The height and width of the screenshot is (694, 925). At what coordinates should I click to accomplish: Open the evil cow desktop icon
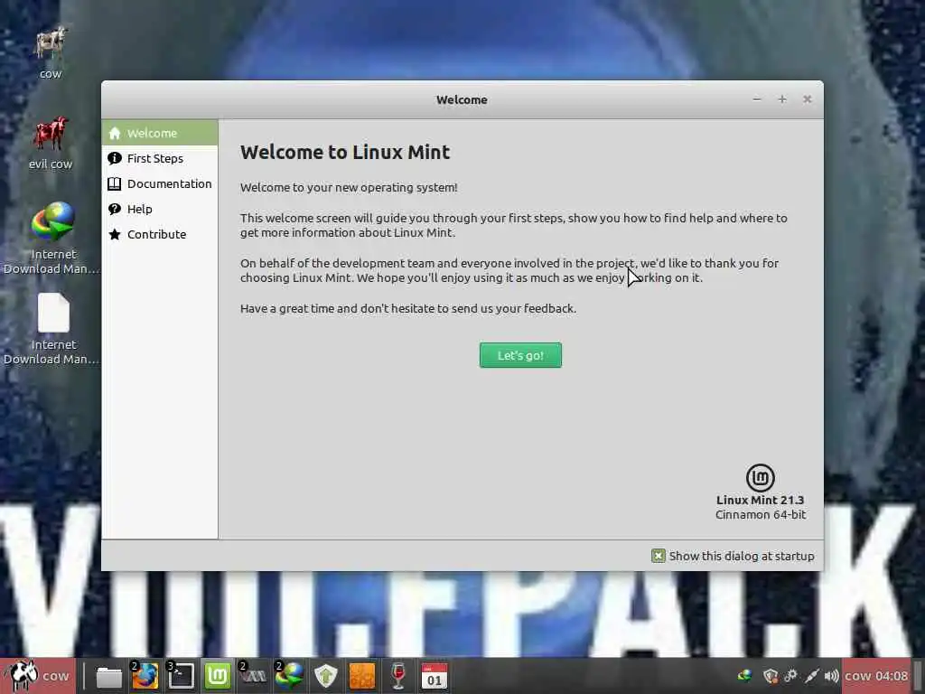pos(51,142)
